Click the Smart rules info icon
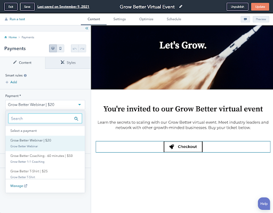Viewport: 273px width, 213px height. click(x=25, y=75)
